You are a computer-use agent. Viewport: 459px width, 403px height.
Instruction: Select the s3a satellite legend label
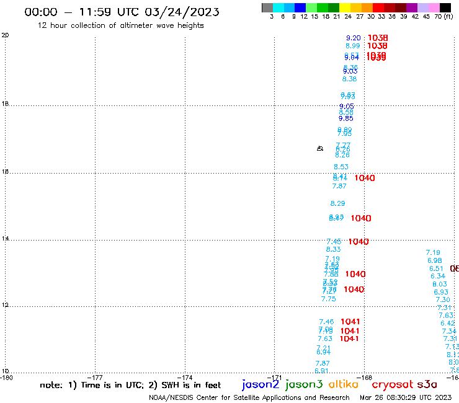pos(427,384)
